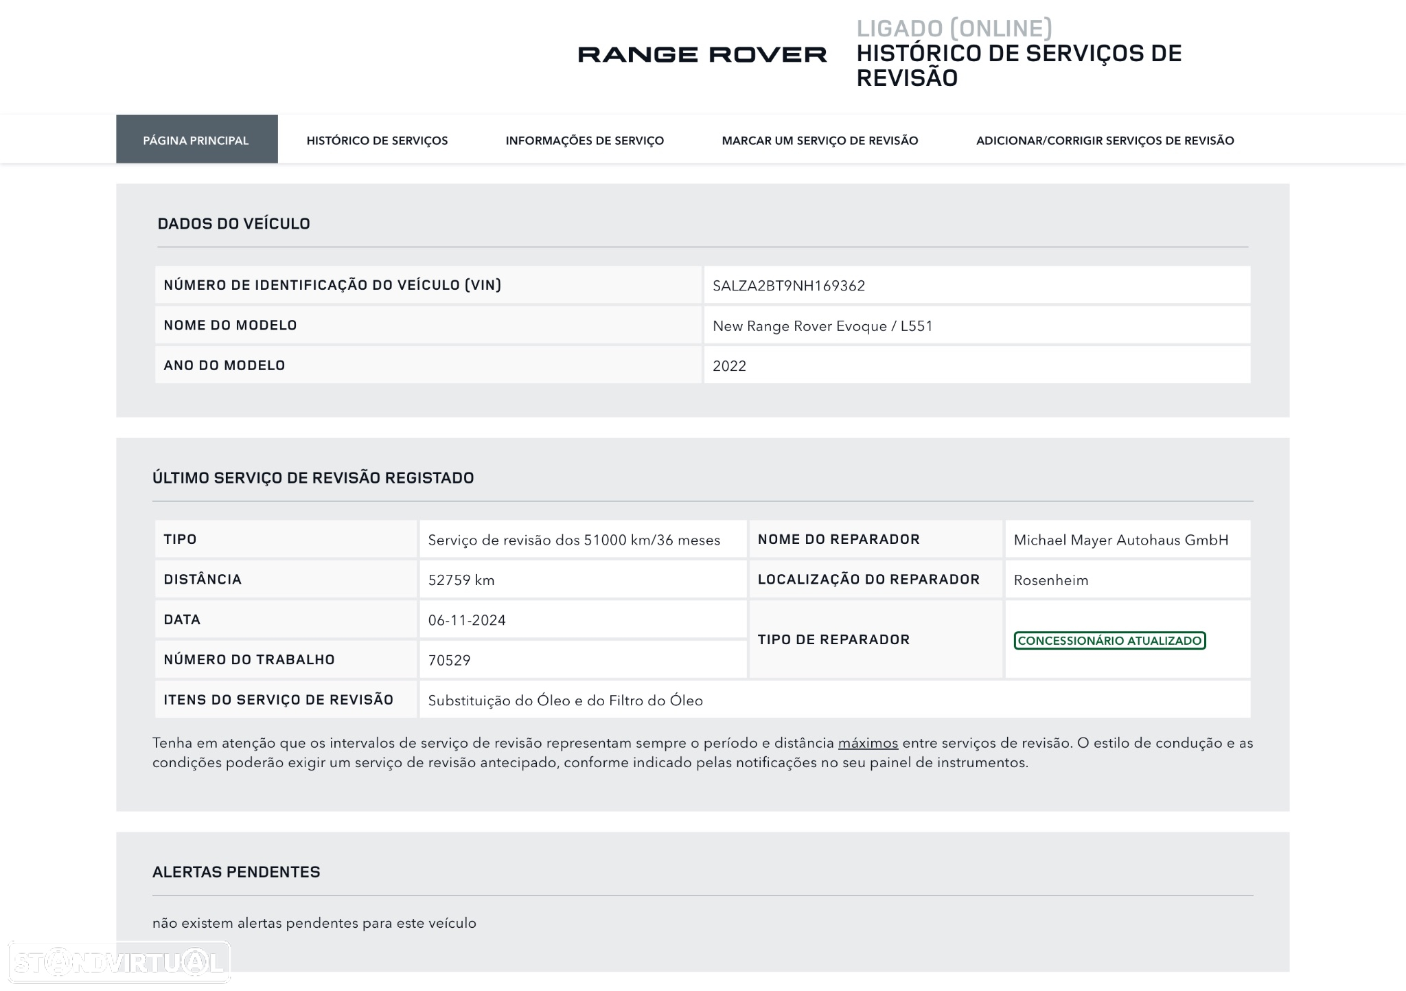Image resolution: width=1406 pixels, height=991 pixels.
Task: Click Último Serviço de Revisão Registado heading
Action: pyautogui.click(x=313, y=477)
